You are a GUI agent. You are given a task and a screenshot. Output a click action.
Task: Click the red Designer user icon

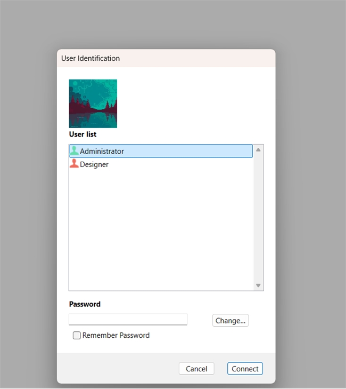coord(74,163)
